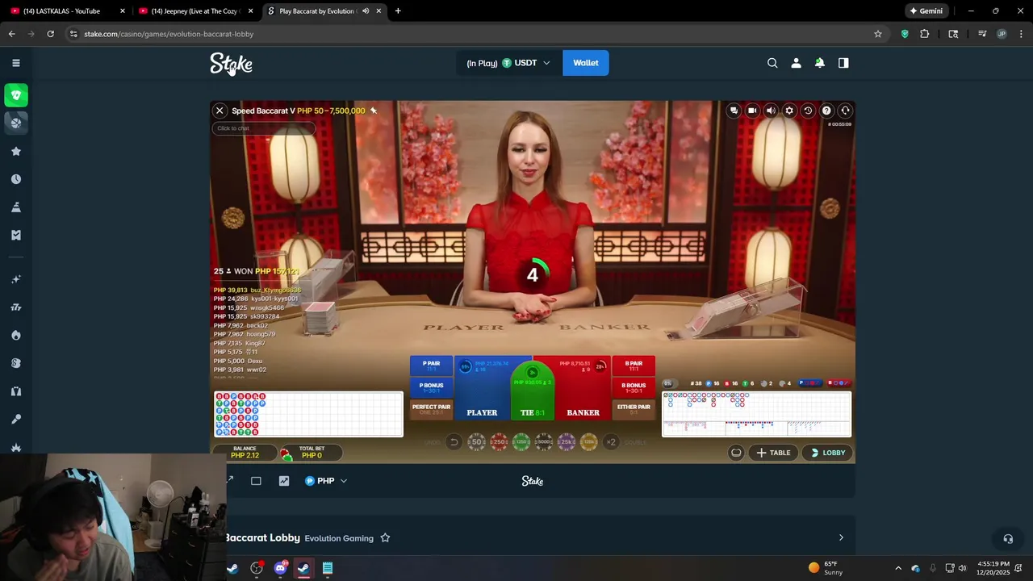Search Stake with magnifier icon
Screen dimensions: 1033x581
click(x=772, y=63)
